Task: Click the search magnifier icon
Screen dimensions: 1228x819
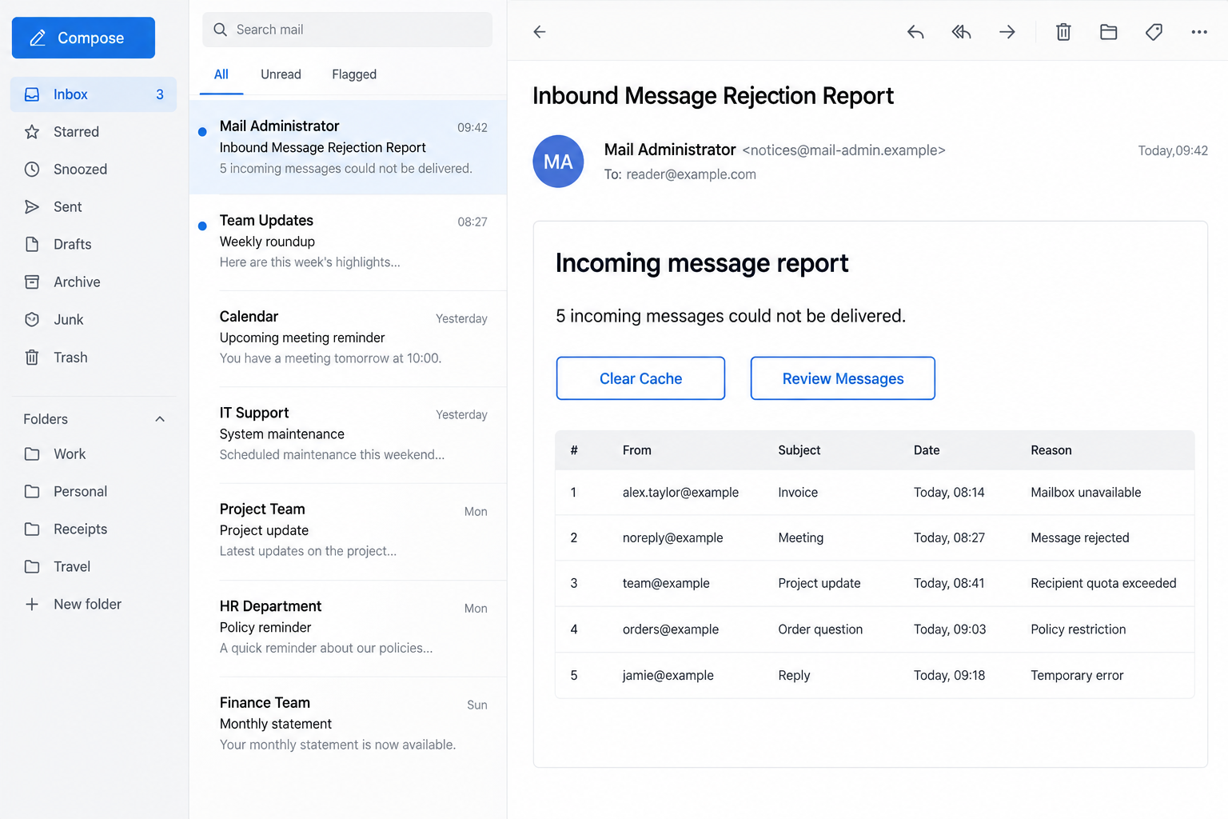Action: click(220, 30)
